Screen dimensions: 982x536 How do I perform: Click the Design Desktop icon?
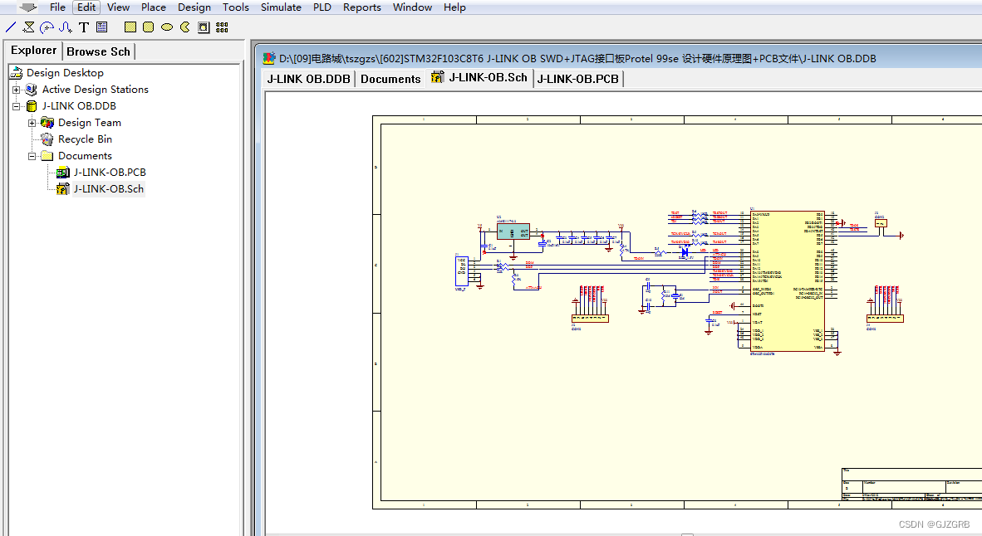coord(17,73)
